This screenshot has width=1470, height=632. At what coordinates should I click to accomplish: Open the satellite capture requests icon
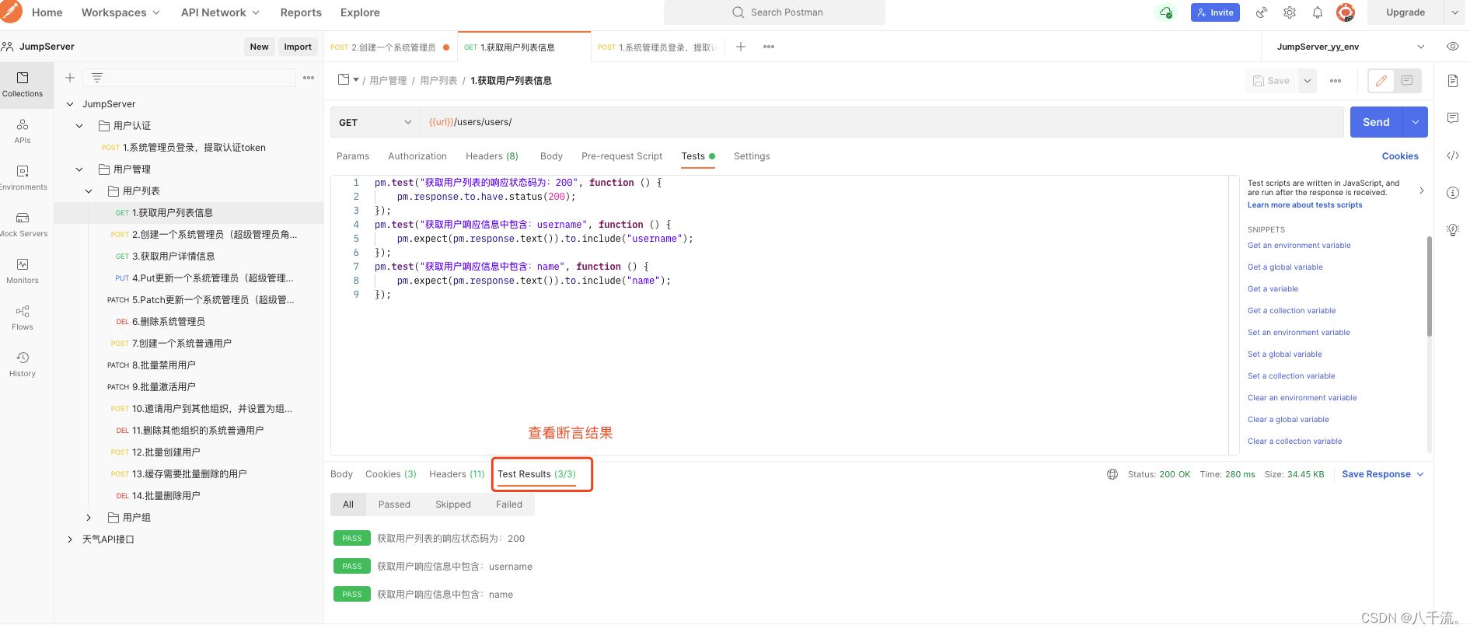click(x=1262, y=12)
